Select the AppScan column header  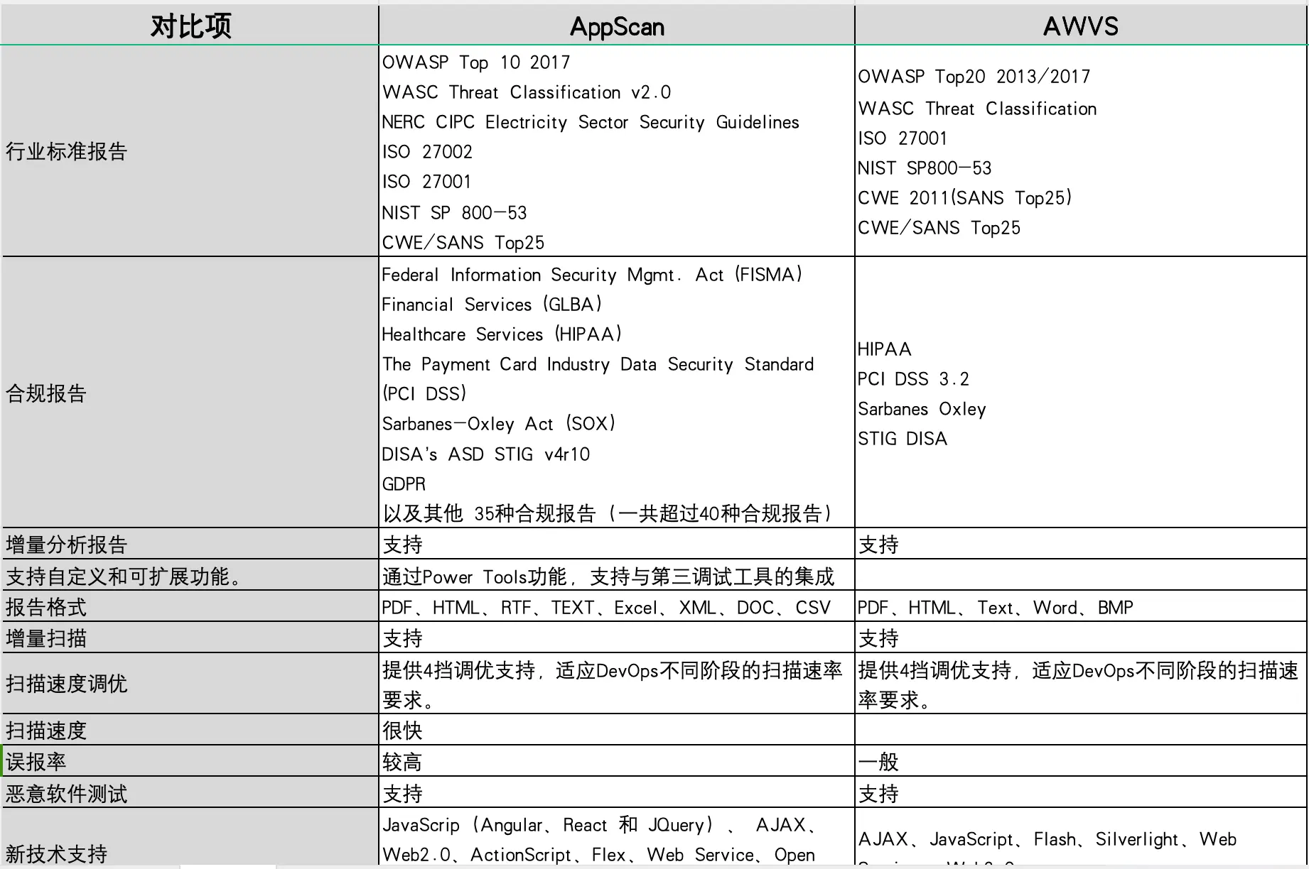pyautogui.click(x=617, y=26)
